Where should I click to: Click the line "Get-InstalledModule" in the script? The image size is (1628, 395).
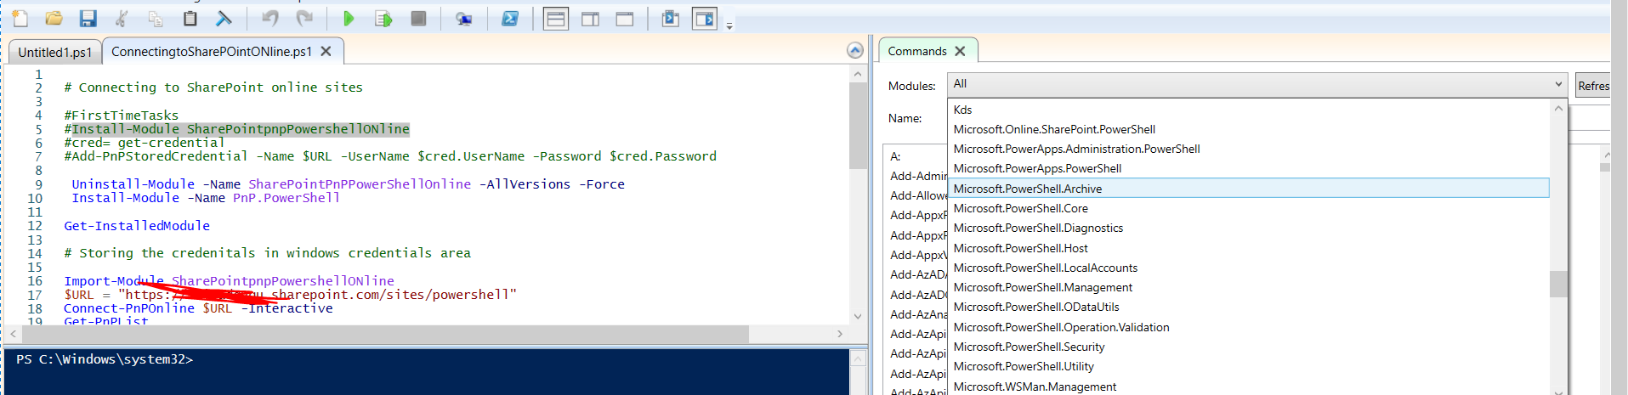coord(137,226)
